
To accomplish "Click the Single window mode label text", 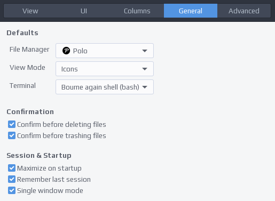I will tap(50, 190).
